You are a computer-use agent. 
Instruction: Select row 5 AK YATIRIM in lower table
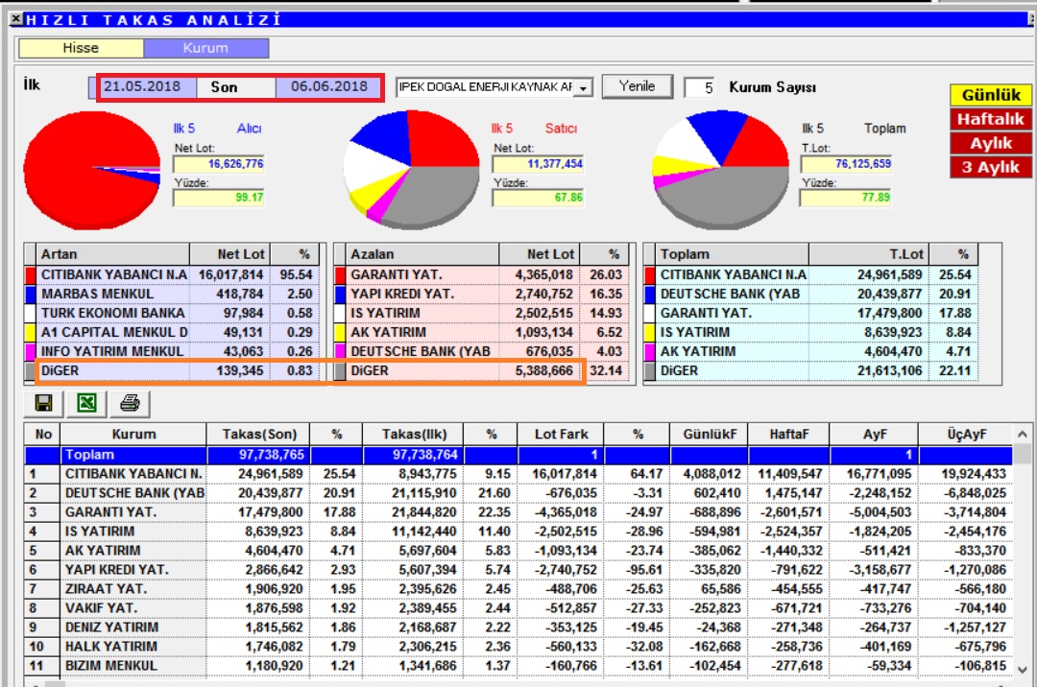click(518, 550)
